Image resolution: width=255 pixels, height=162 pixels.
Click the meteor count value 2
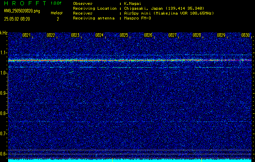pyautogui.click(x=58, y=19)
